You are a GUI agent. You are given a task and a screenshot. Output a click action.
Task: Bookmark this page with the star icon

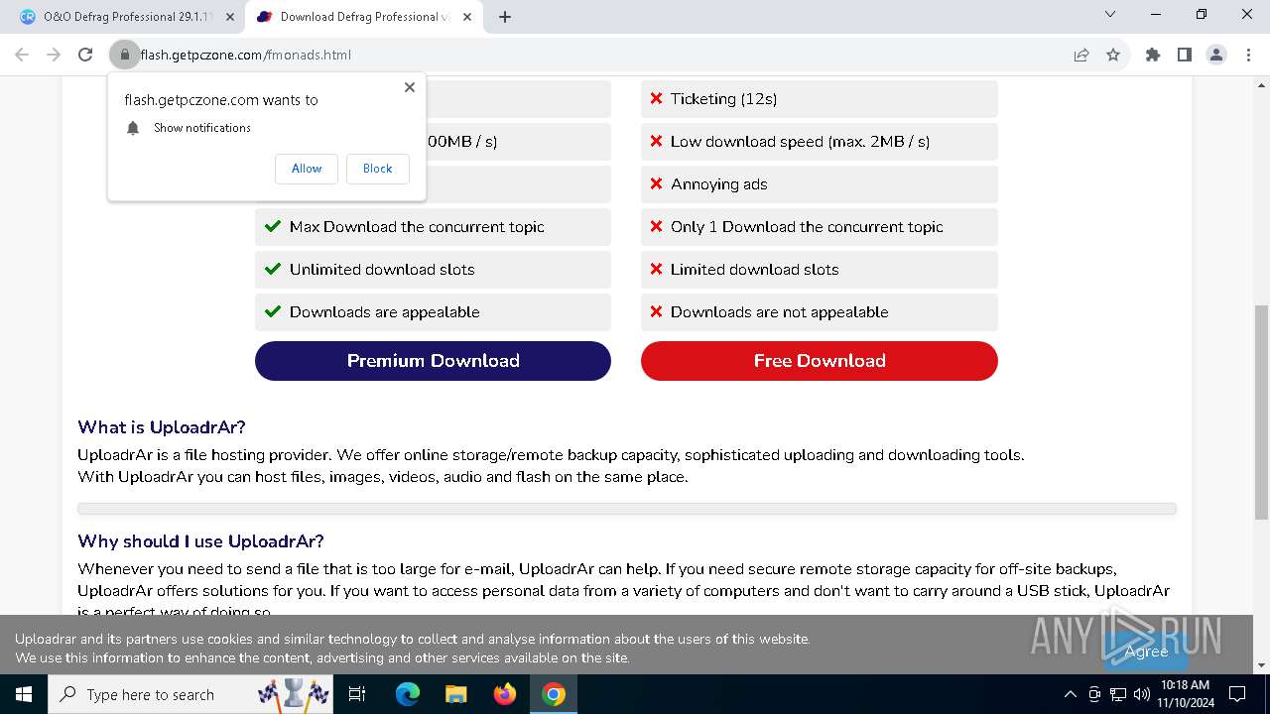click(1113, 55)
